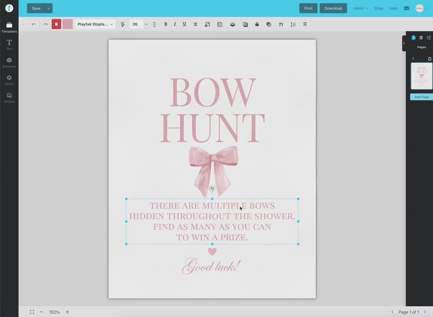This screenshot has width=433, height=317.
Task: Click the text shadow S icon
Action: click(x=245, y=24)
